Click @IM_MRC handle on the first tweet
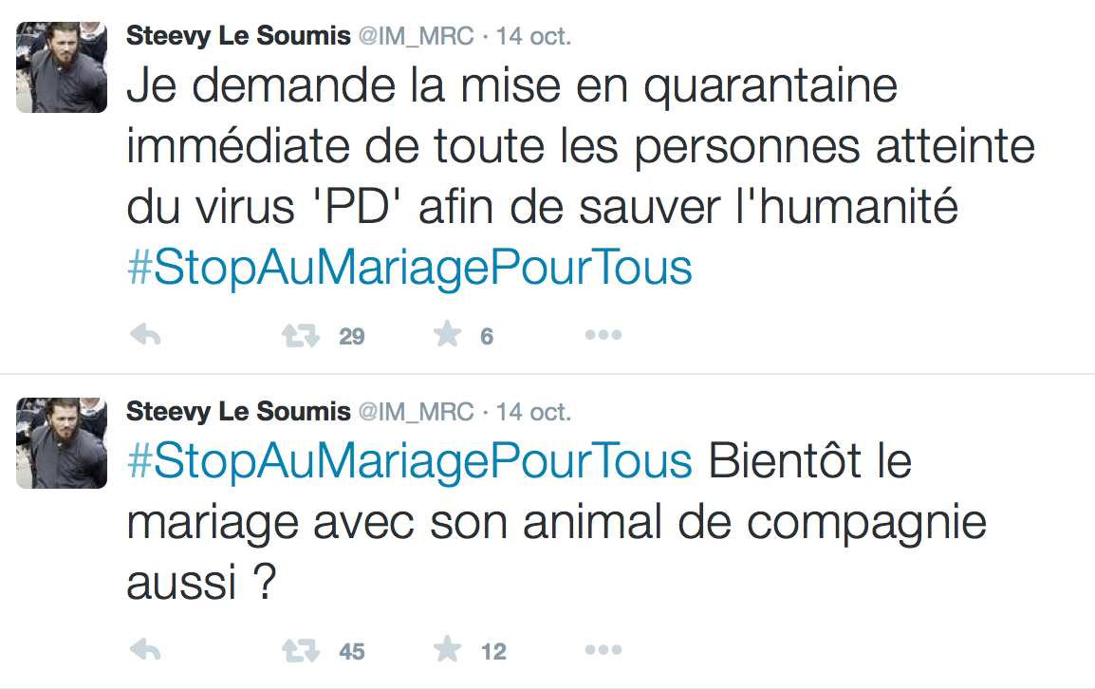This screenshot has height=689, width=1095. (415, 37)
